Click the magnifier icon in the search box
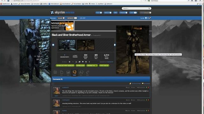The image size is (204, 114). [149, 9]
